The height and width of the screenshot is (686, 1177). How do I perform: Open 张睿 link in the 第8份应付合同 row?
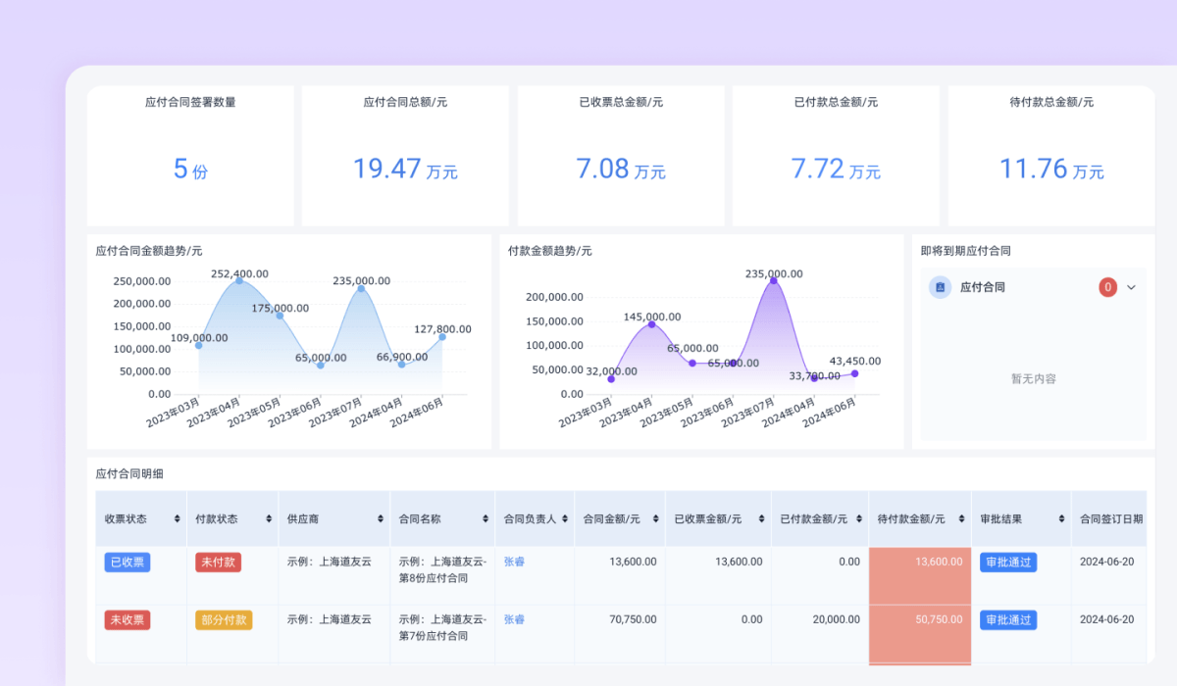click(x=514, y=563)
